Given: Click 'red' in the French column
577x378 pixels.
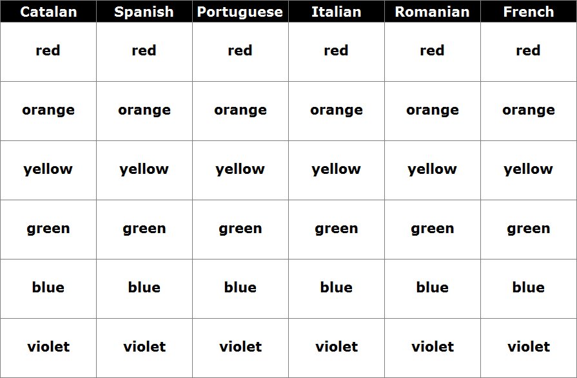Looking at the screenshot, I should [x=528, y=50].
